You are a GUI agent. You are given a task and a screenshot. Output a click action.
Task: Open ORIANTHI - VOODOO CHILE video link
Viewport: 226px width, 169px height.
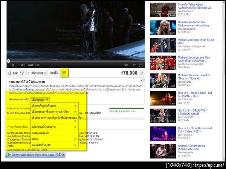192,112
